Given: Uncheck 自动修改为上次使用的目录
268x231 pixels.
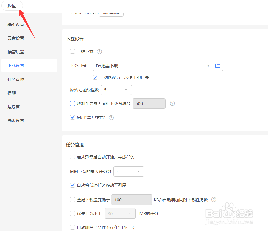Looking at the screenshot, I should point(95,77).
